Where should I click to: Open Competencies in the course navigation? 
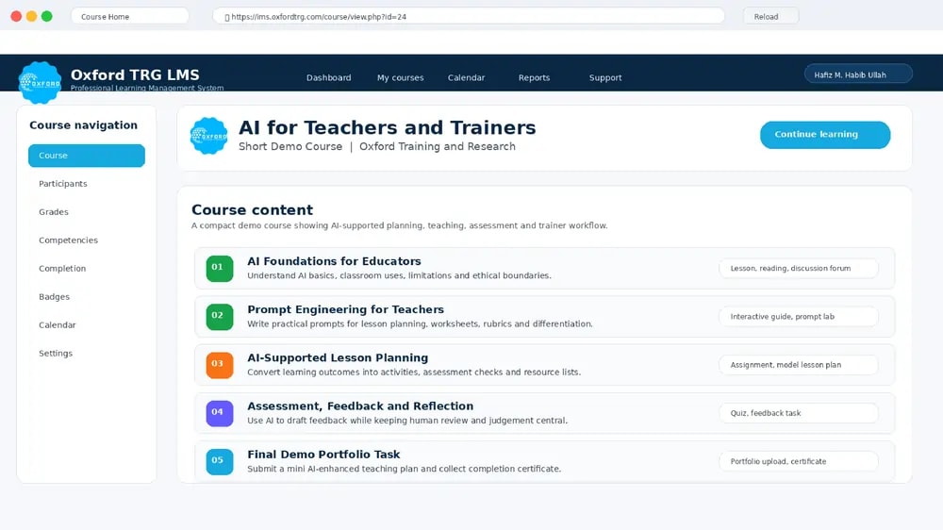tap(68, 240)
